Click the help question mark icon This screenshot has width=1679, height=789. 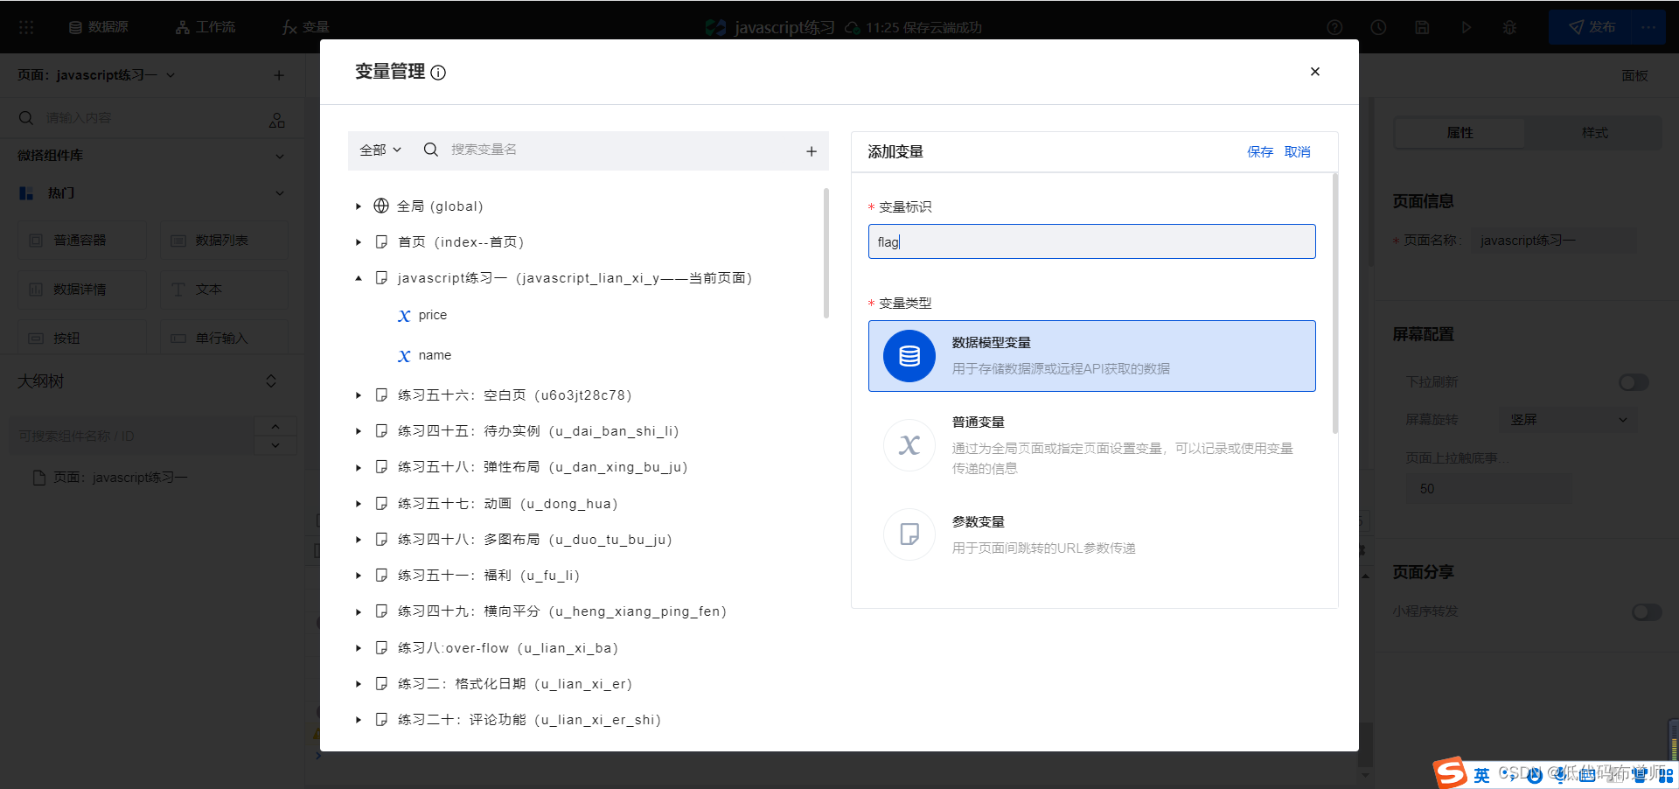1334,27
